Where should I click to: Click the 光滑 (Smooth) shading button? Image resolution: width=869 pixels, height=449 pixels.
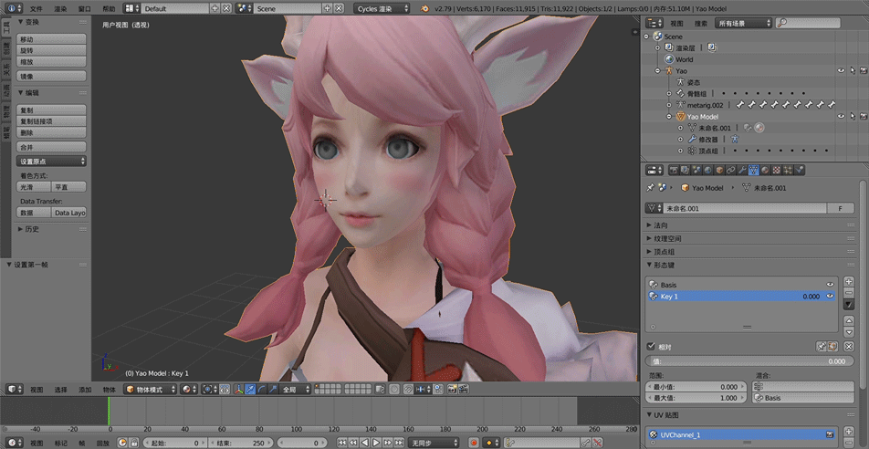(33, 187)
